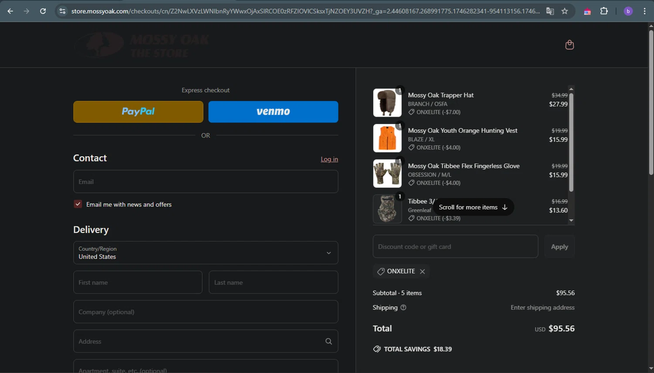Reload the checkout page
Image resolution: width=654 pixels, height=373 pixels.
[x=43, y=11]
